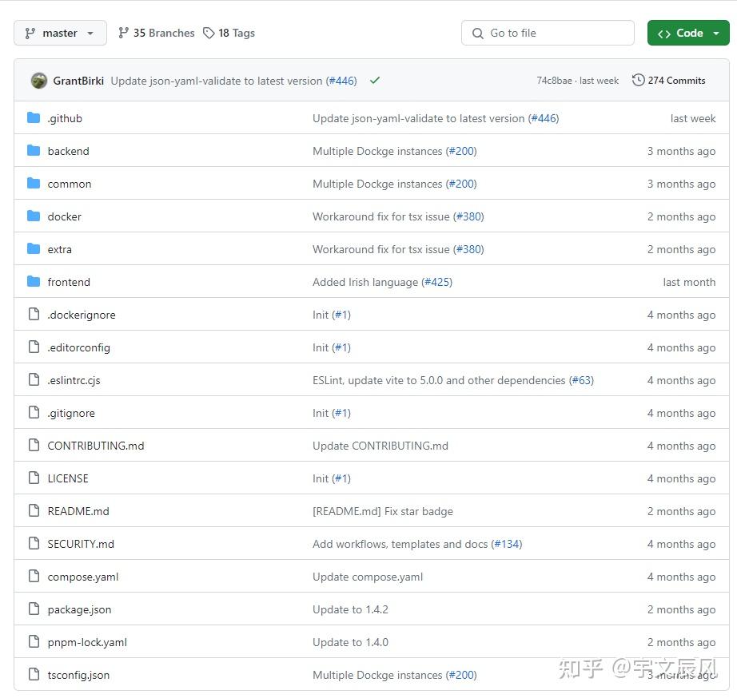The height and width of the screenshot is (698, 737).
Task: Click the tags icon showing 18 Tags
Action: 209,33
